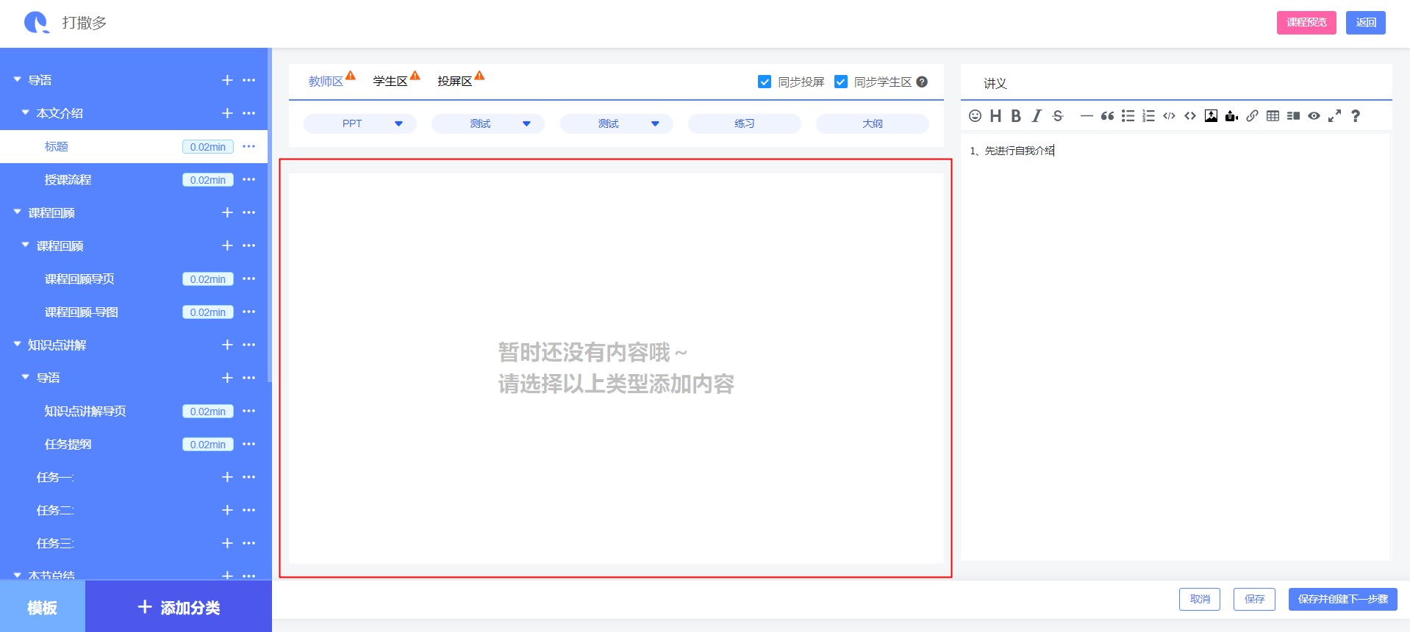Switch to the 投屏区 tab
This screenshot has height=632, width=1410.
(455, 82)
